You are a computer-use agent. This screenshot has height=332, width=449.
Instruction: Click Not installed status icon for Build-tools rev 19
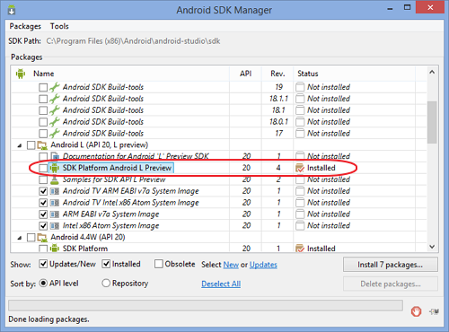pos(300,87)
